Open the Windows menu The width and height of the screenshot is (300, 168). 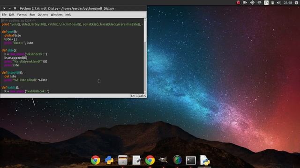(x=56, y=14)
